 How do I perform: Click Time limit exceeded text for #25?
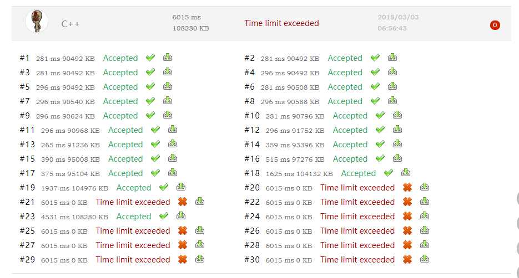[x=133, y=231]
